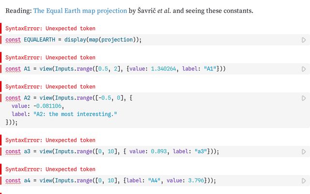Screen dimensions: 310x194
Task: Click SyntaxError message above A2 cell
Action: (50, 87)
